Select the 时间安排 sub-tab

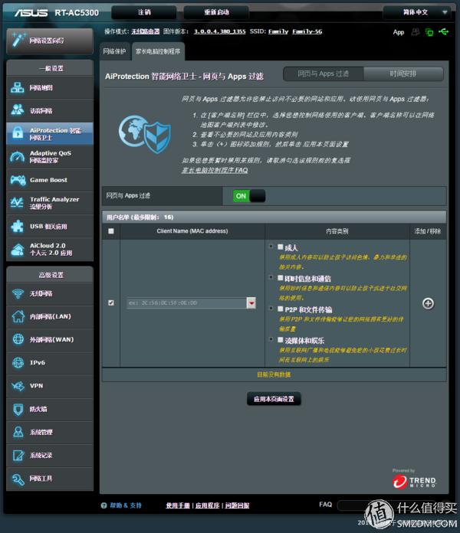click(403, 74)
